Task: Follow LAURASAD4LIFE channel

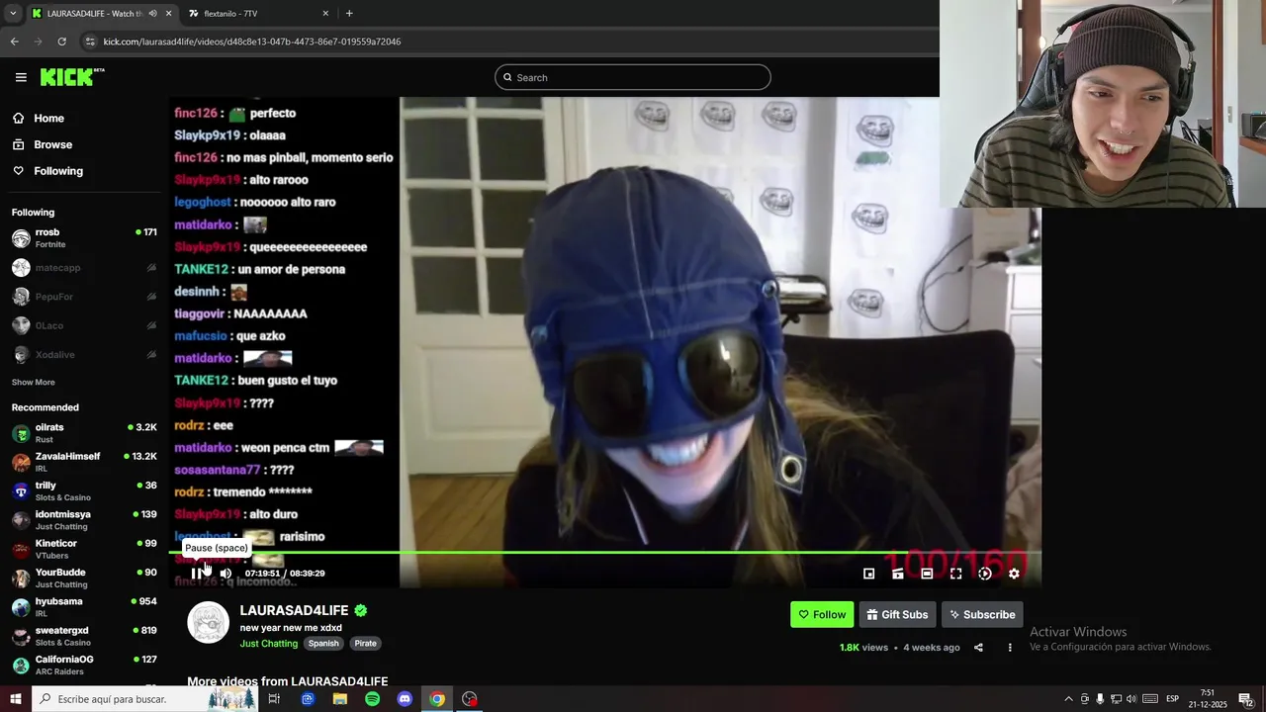Action: click(822, 614)
